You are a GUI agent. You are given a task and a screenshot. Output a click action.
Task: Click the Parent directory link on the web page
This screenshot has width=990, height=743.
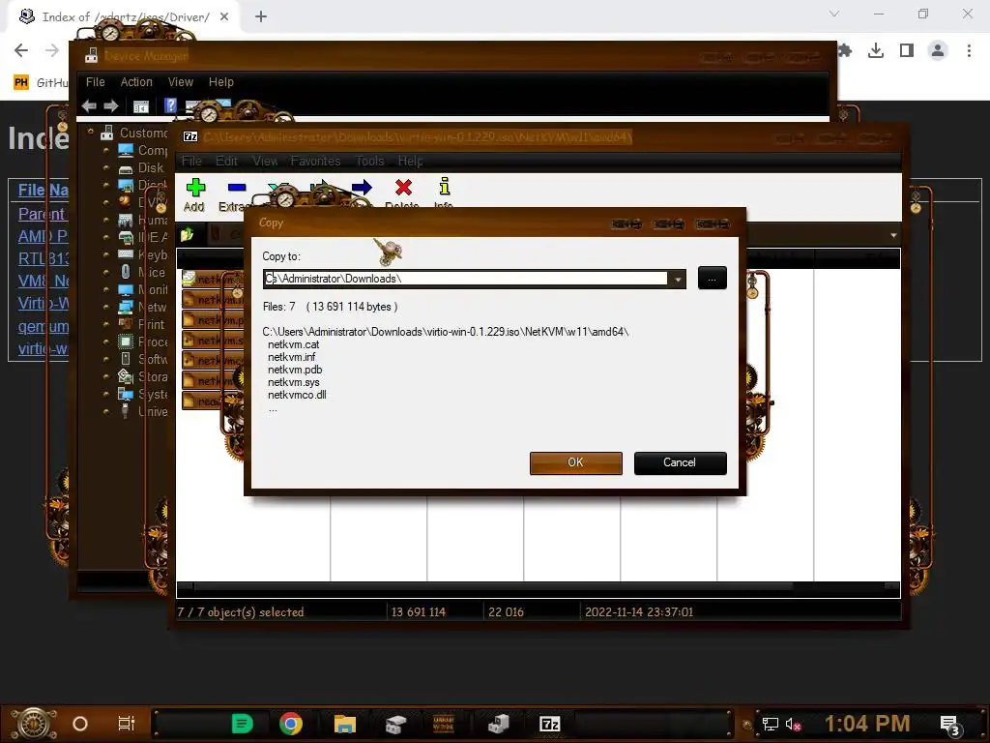[42, 214]
